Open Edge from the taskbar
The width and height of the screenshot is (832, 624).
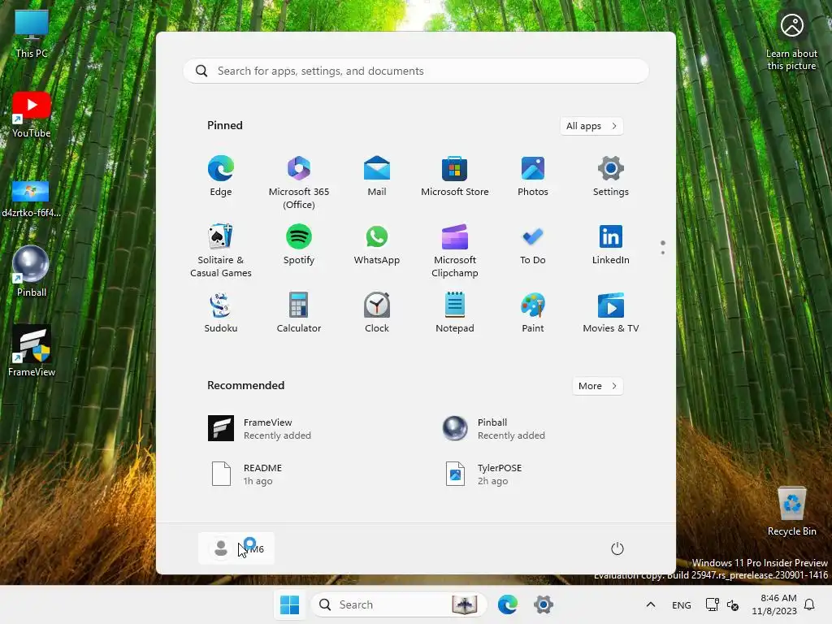click(x=508, y=604)
